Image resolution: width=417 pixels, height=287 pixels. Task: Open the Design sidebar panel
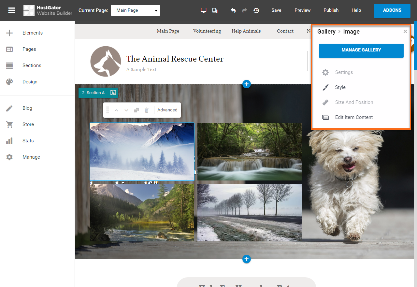tap(30, 82)
